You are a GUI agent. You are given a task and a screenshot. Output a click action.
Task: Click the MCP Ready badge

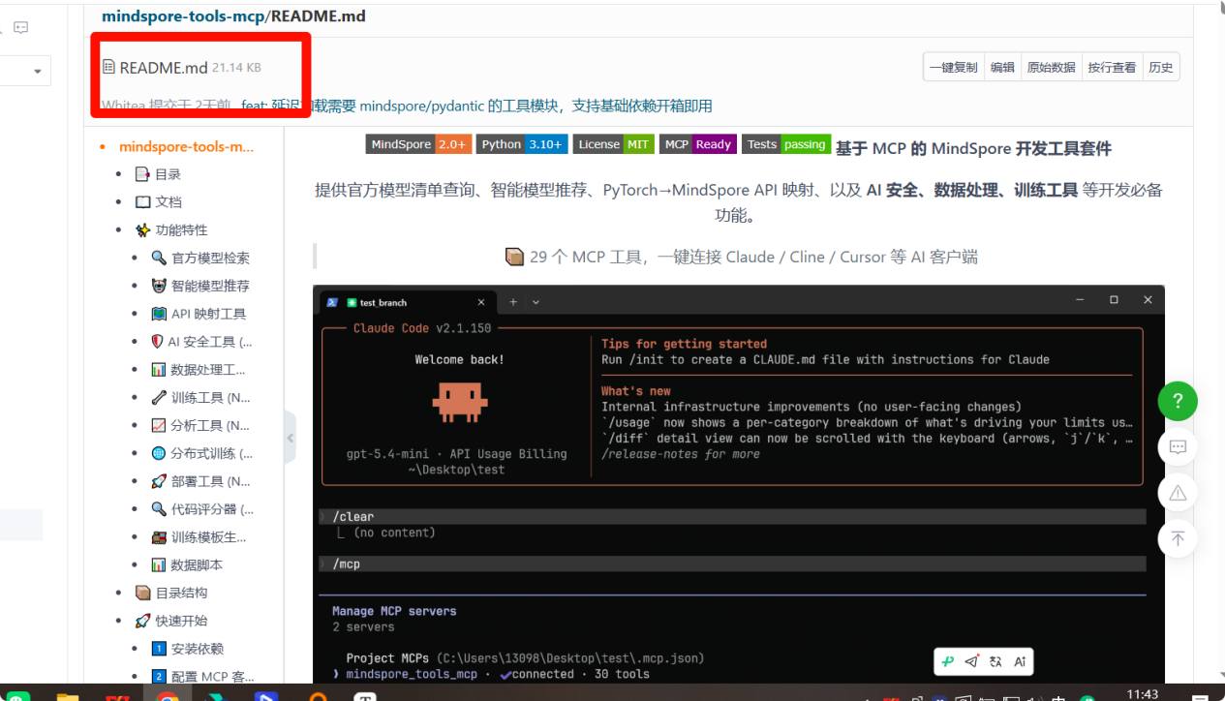[698, 144]
